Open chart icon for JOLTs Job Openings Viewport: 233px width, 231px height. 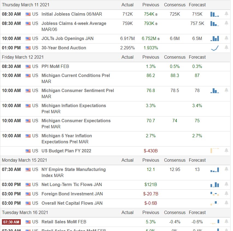click(215, 38)
